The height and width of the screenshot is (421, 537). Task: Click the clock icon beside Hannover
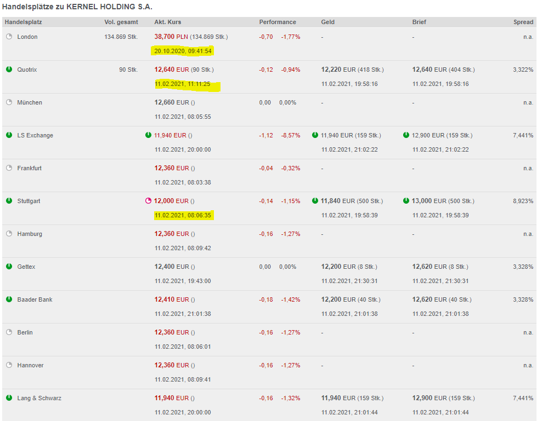[x=9, y=365]
